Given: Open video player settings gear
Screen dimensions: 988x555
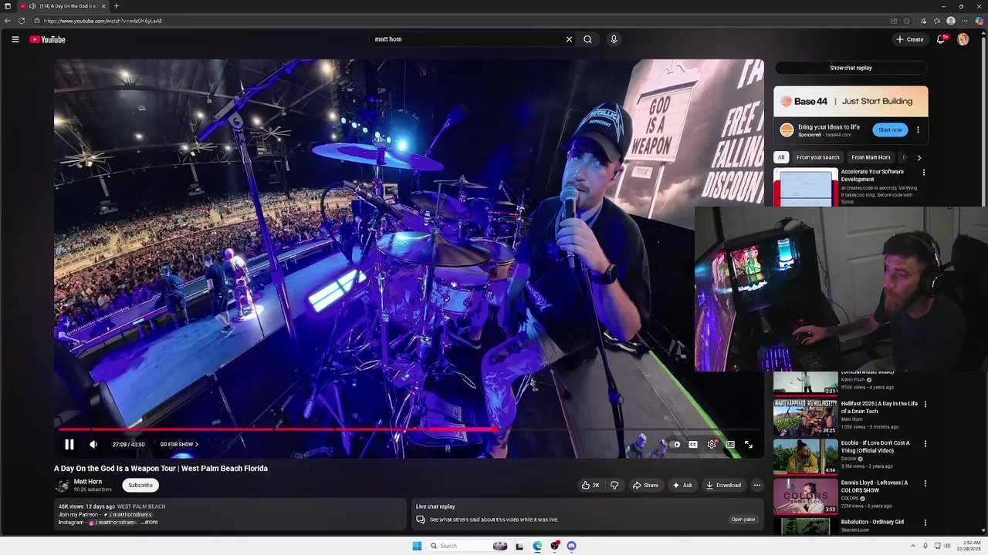Looking at the screenshot, I should point(712,444).
